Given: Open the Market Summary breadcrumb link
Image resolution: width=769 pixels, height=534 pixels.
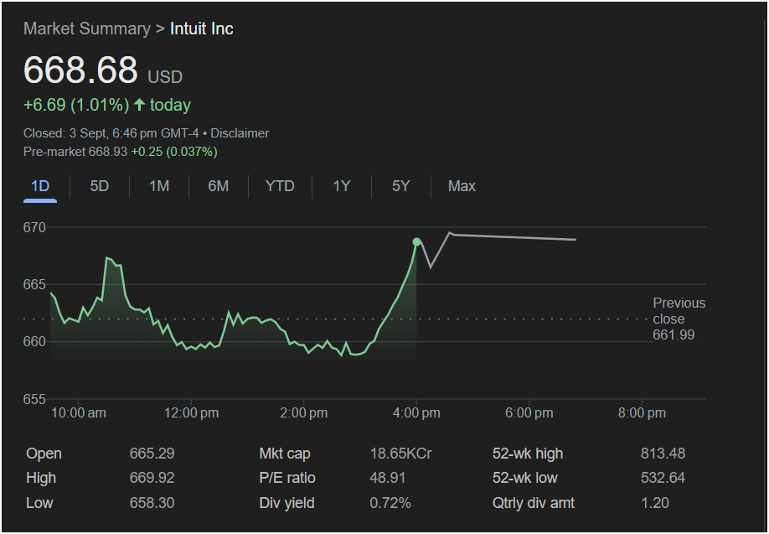Looking at the screenshot, I should tap(87, 29).
